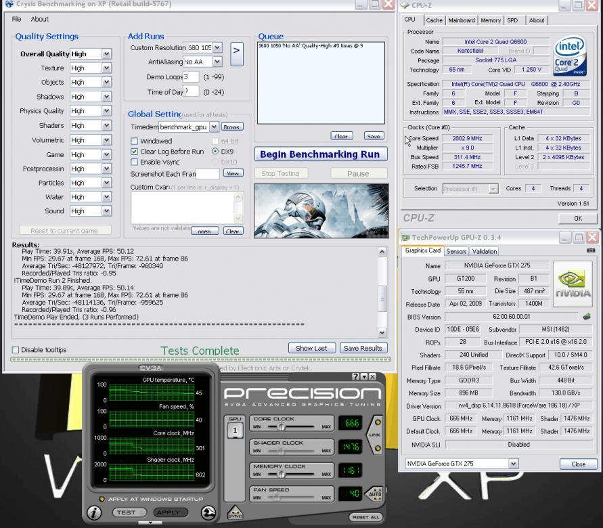
Task: Check the Disable tooltips box
Action: [x=16, y=349]
